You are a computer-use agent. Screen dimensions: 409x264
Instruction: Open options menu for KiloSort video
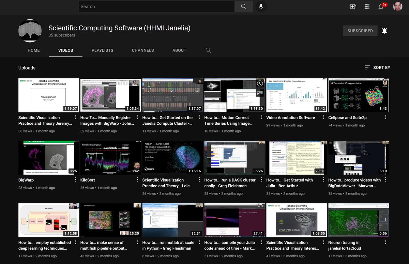[138, 180]
